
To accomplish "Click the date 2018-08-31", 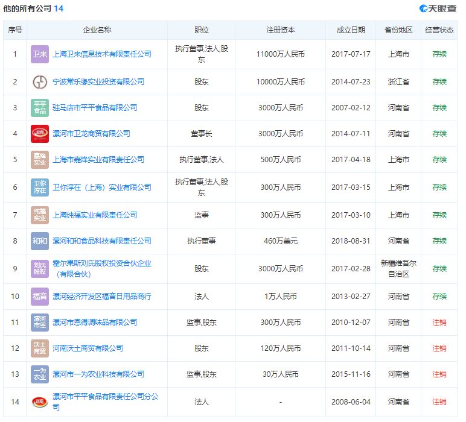I will [x=351, y=241].
